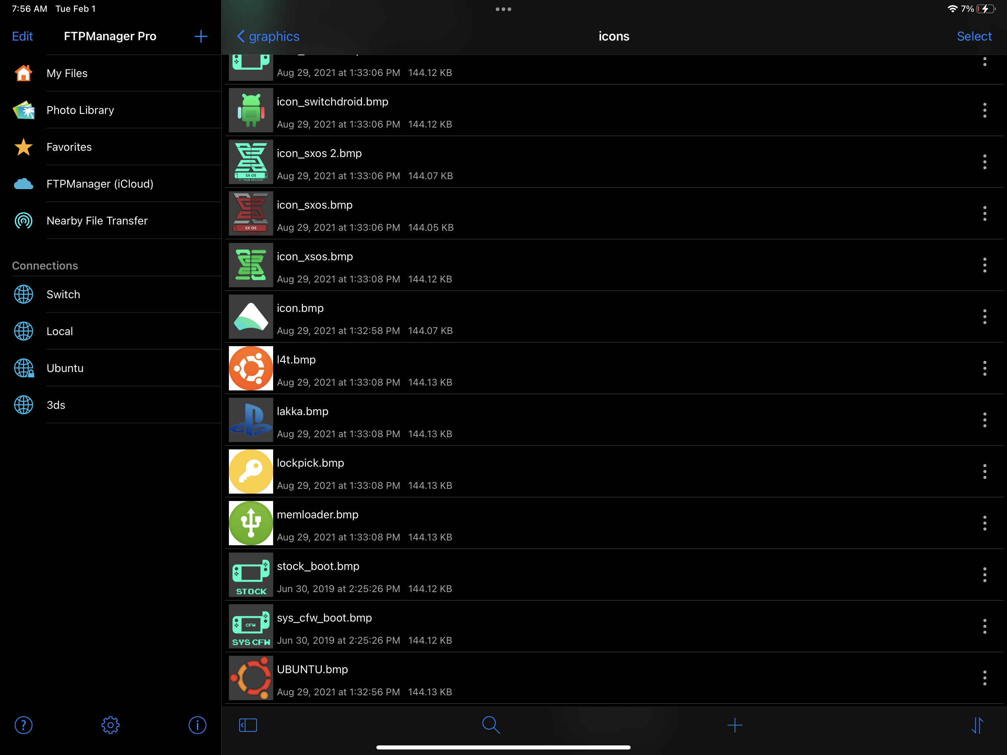The image size is (1007, 755).
Task: Toggle the sidebar panel icon
Action: pos(248,725)
